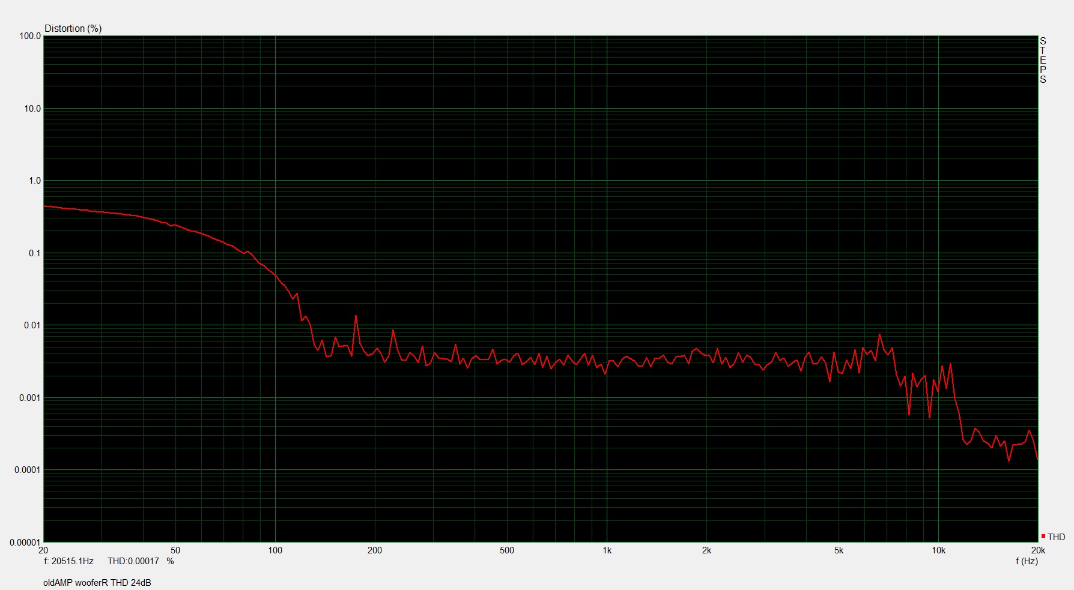Click the 0.0001 y-axis tick label
Image resolution: width=1074 pixels, height=590 pixels.
pos(28,470)
